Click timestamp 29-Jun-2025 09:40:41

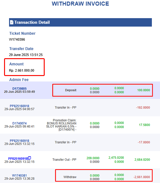pyautogui.click(x=19, y=126)
